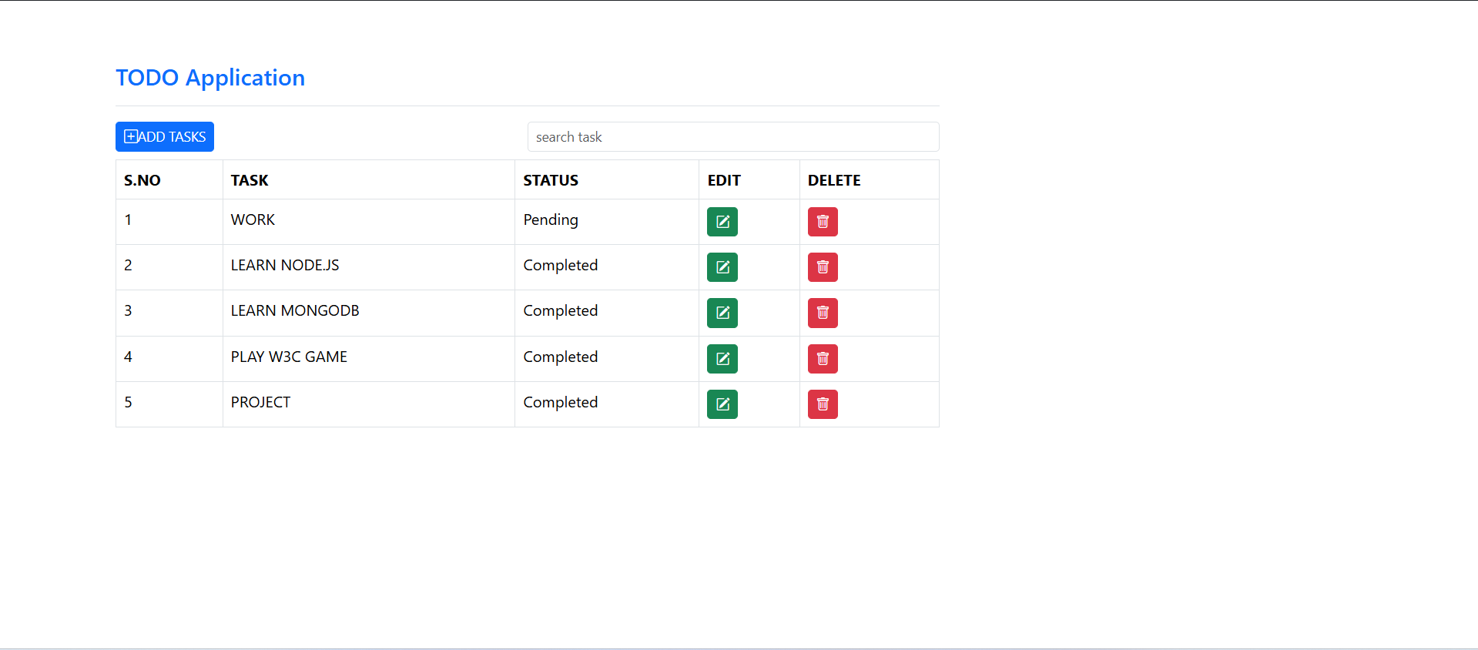
Task: Click the WORK task name
Action: (x=253, y=219)
